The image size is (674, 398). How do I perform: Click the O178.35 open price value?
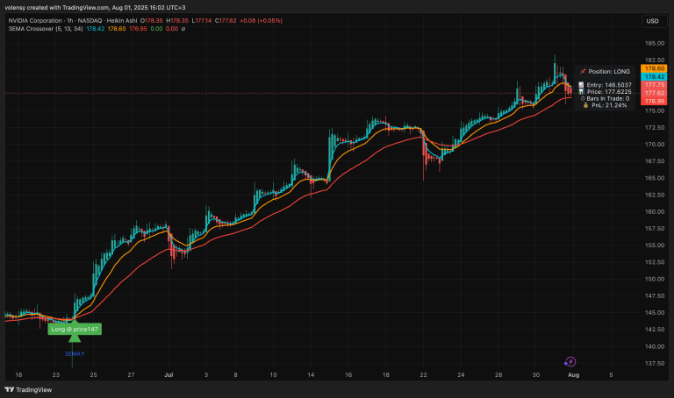(152, 21)
